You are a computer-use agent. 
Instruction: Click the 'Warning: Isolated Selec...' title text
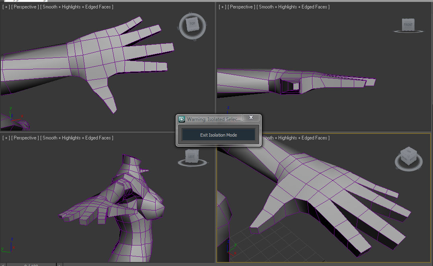tap(213, 119)
